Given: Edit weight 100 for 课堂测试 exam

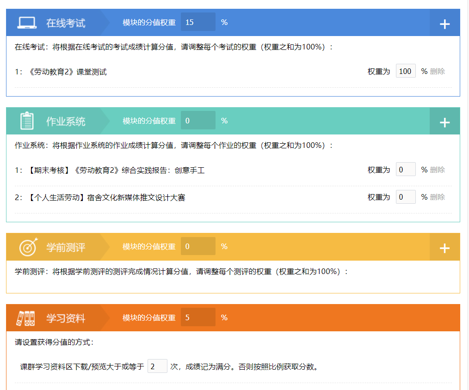Looking at the screenshot, I should click(406, 71).
